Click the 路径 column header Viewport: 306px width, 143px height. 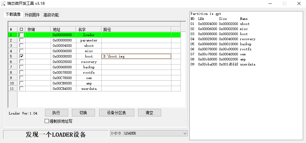[136, 29]
